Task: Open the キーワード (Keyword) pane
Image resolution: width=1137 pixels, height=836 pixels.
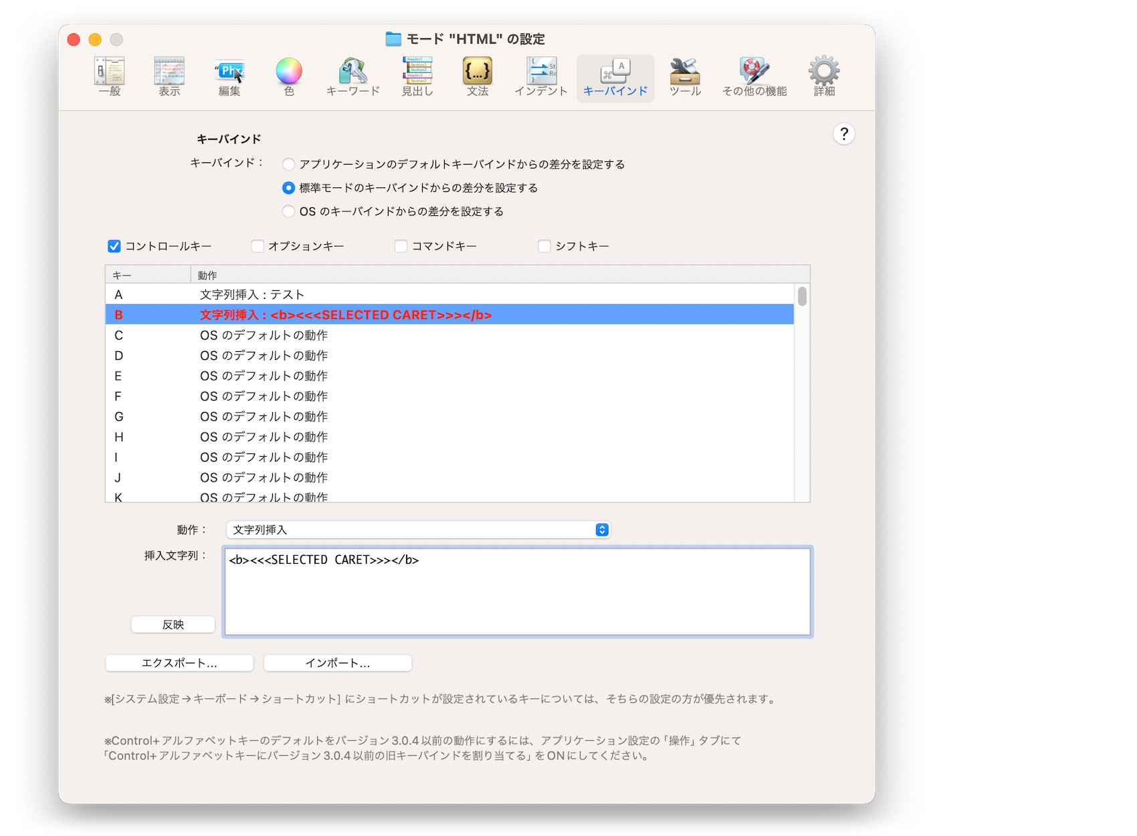Action: click(x=353, y=77)
